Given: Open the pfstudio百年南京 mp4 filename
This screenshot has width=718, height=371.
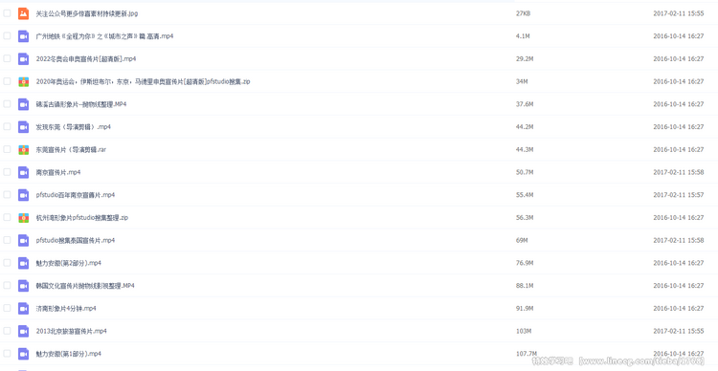Looking at the screenshot, I should click(75, 195).
